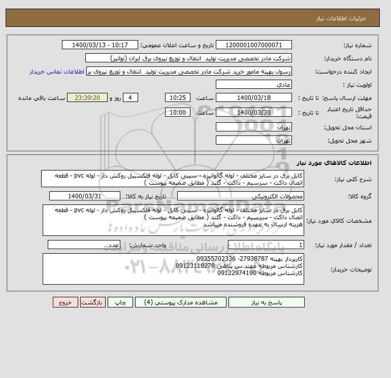Click the حداقل تاریخ اعتبار قیمت label
This screenshot has width=391, height=378.
(349, 113)
